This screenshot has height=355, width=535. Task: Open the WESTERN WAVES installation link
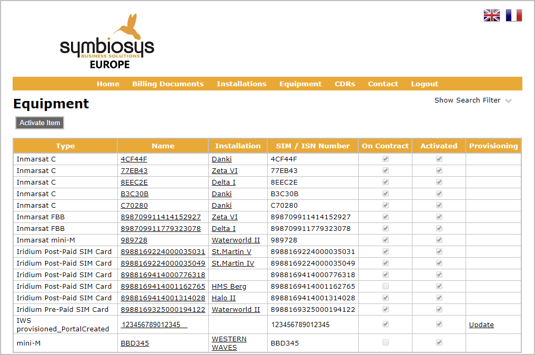pyautogui.click(x=229, y=343)
